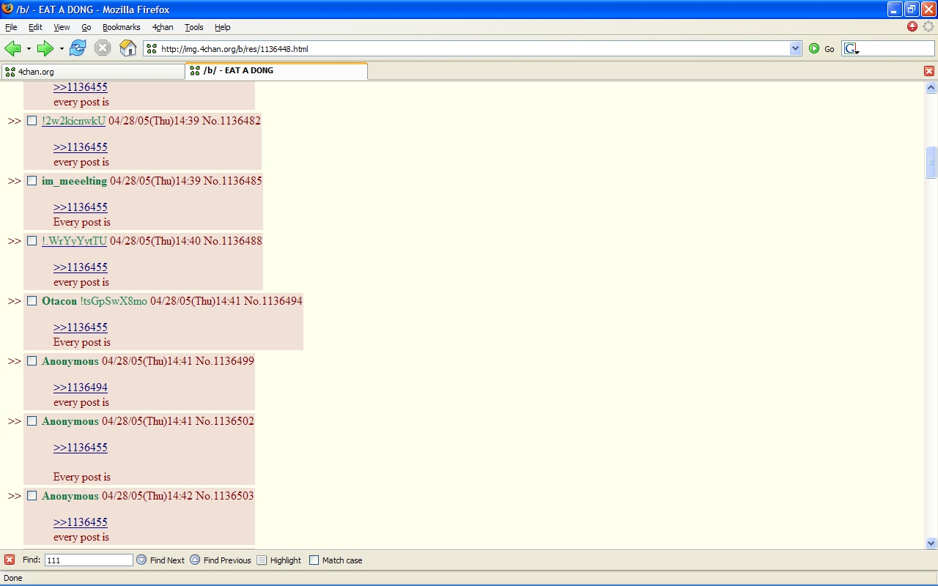Expand the Back button history dropdown
The image size is (938, 586).
pos(29,49)
